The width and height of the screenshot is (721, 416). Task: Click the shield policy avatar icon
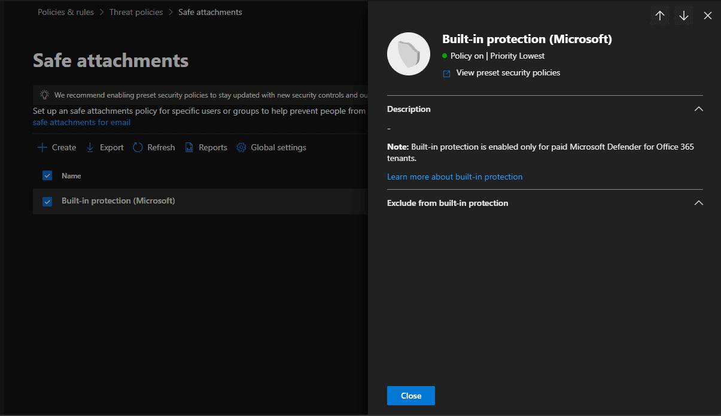coord(409,54)
